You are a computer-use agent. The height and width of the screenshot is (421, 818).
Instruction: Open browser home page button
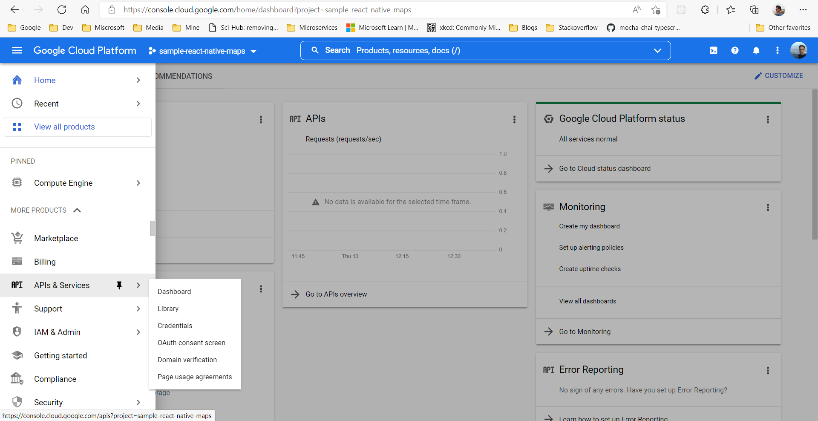pyautogui.click(x=85, y=9)
